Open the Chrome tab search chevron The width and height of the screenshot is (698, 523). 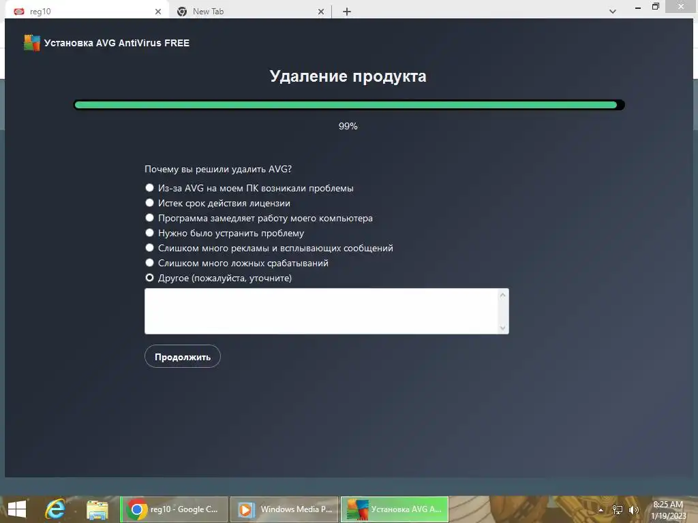613,12
